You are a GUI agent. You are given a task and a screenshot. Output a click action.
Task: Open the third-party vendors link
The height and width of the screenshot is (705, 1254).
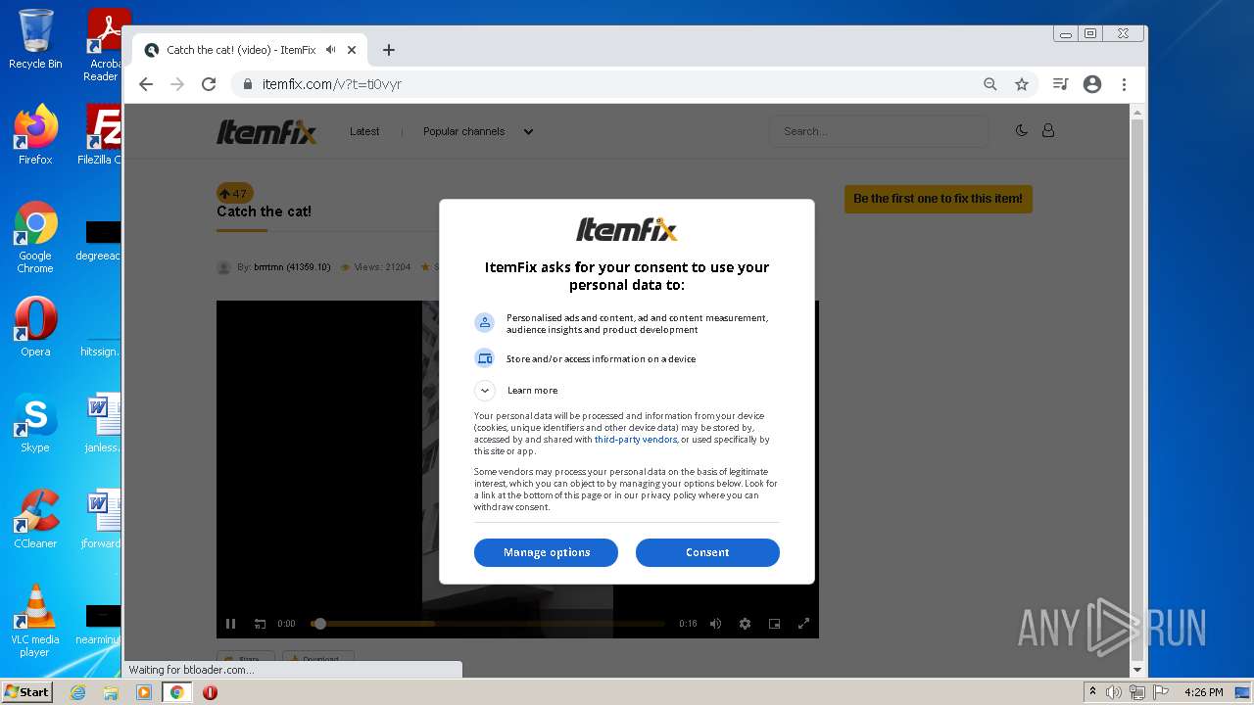click(x=635, y=440)
